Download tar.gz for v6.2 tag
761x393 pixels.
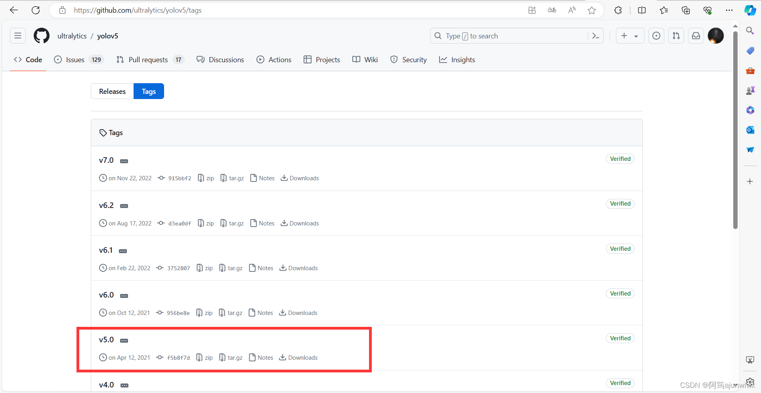click(232, 223)
